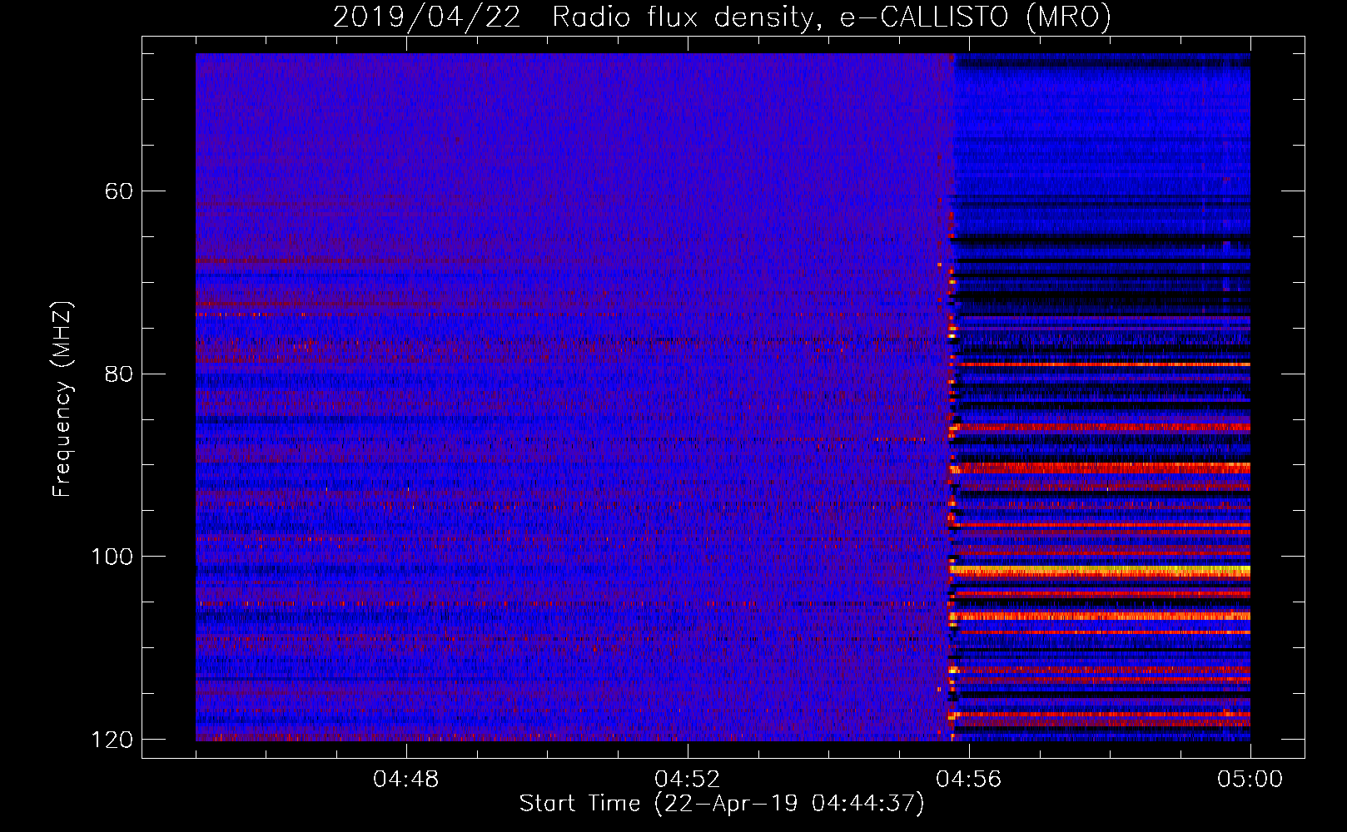Click the '80' frequency tick label
This screenshot has height=832, width=1347.
tap(119, 374)
